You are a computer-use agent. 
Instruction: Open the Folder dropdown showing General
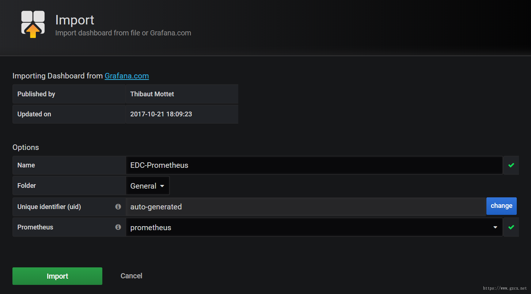click(x=148, y=186)
